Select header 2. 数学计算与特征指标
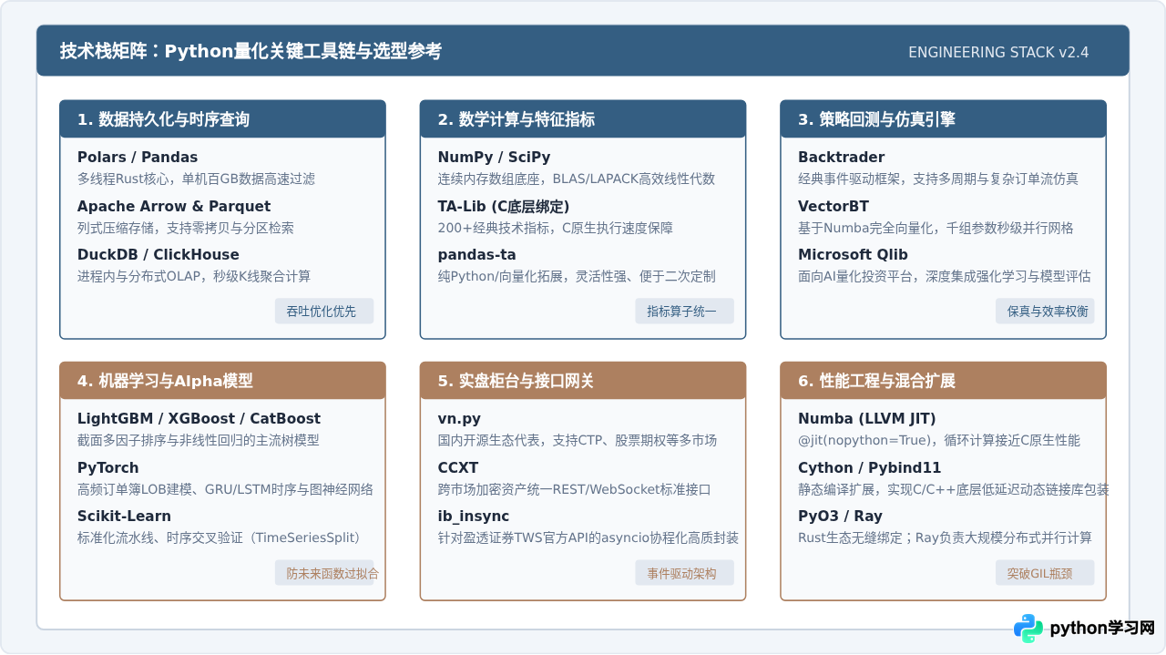The image size is (1166, 655). click(583, 119)
